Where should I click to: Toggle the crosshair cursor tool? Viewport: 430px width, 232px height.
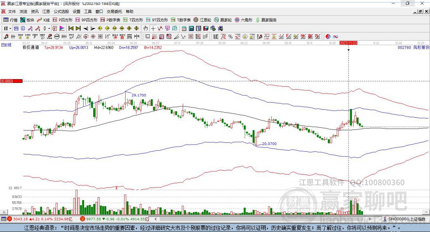pyautogui.click(x=153, y=28)
